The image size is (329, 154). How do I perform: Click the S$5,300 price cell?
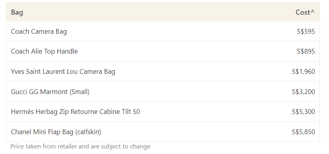303,112
